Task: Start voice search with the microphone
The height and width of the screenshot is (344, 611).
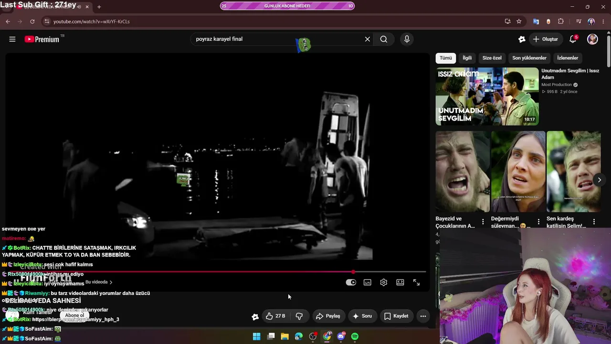Action: (x=407, y=39)
